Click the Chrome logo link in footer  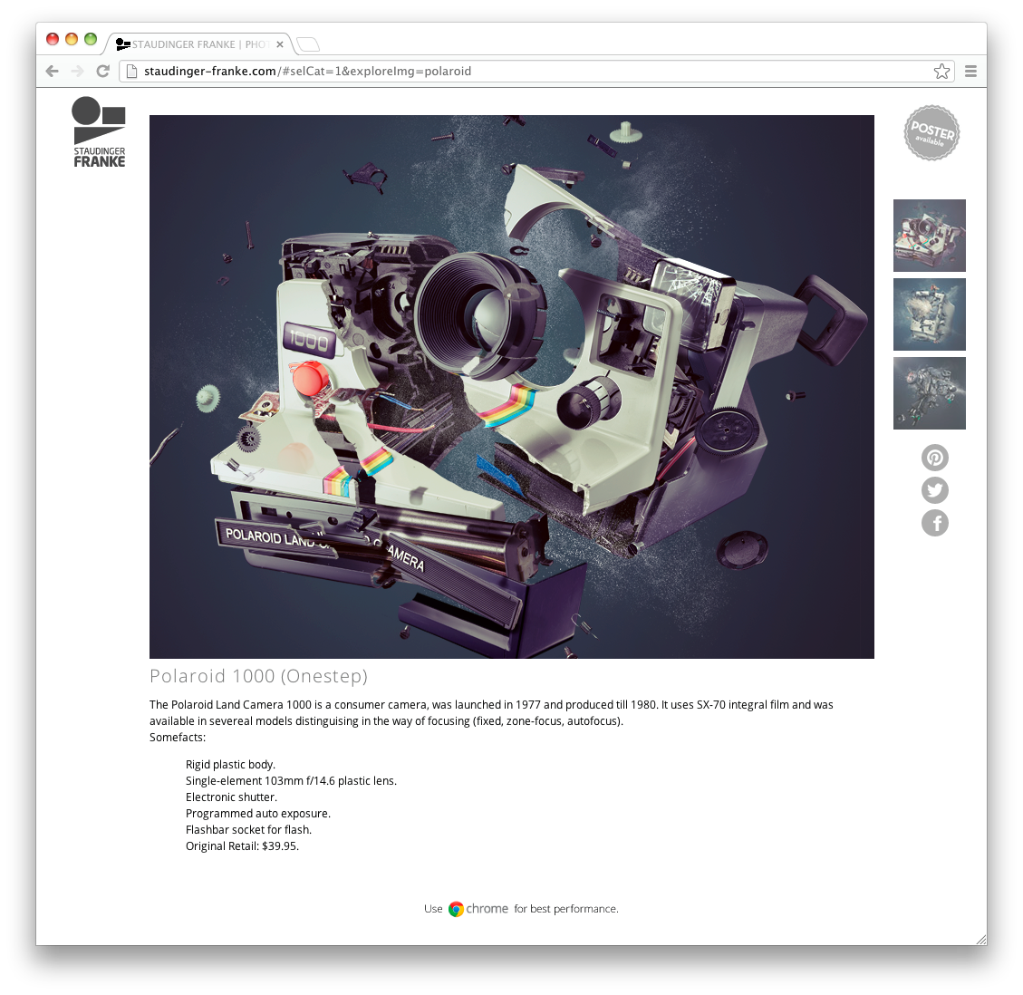478,909
